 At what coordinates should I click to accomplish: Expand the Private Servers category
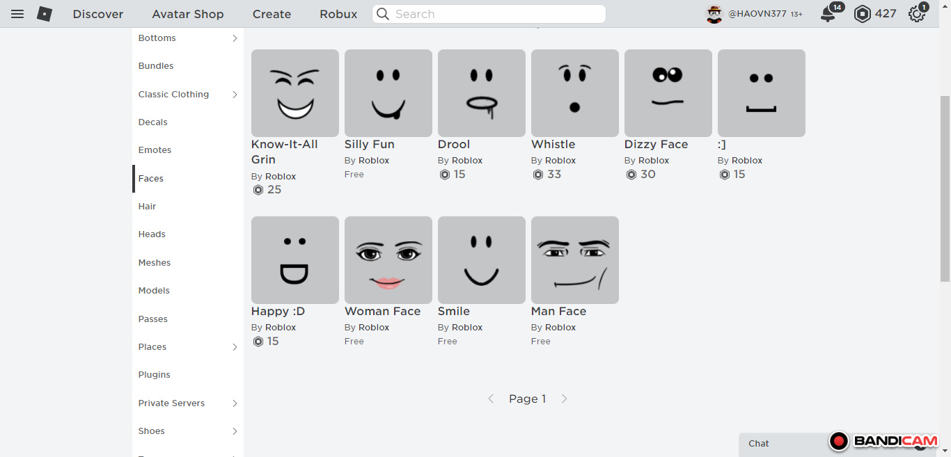pos(235,403)
